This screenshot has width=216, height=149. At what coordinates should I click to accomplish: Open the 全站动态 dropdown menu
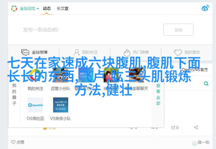click(29, 8)
